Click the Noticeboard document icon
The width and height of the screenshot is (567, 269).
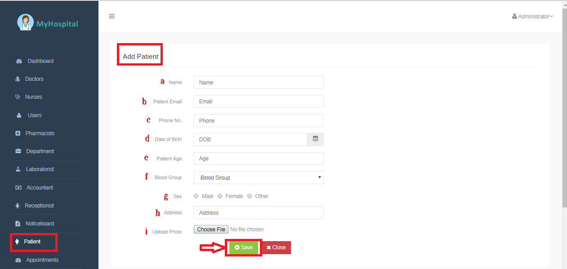click(18, 224)
